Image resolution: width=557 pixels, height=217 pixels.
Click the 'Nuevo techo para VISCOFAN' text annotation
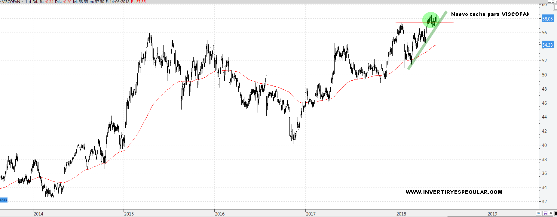[490, 14]
